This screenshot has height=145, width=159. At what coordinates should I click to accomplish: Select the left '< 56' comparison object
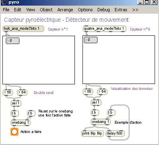coord(8,92)
